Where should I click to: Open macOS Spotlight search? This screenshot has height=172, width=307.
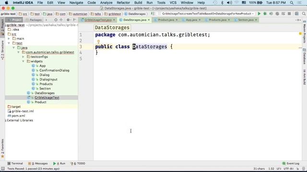292,3
